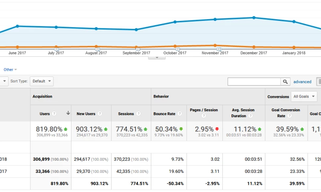321x192 pixels.
Task: Click the blue line point at December 2017
Action: pyautogui.click(x=254, y=18)
